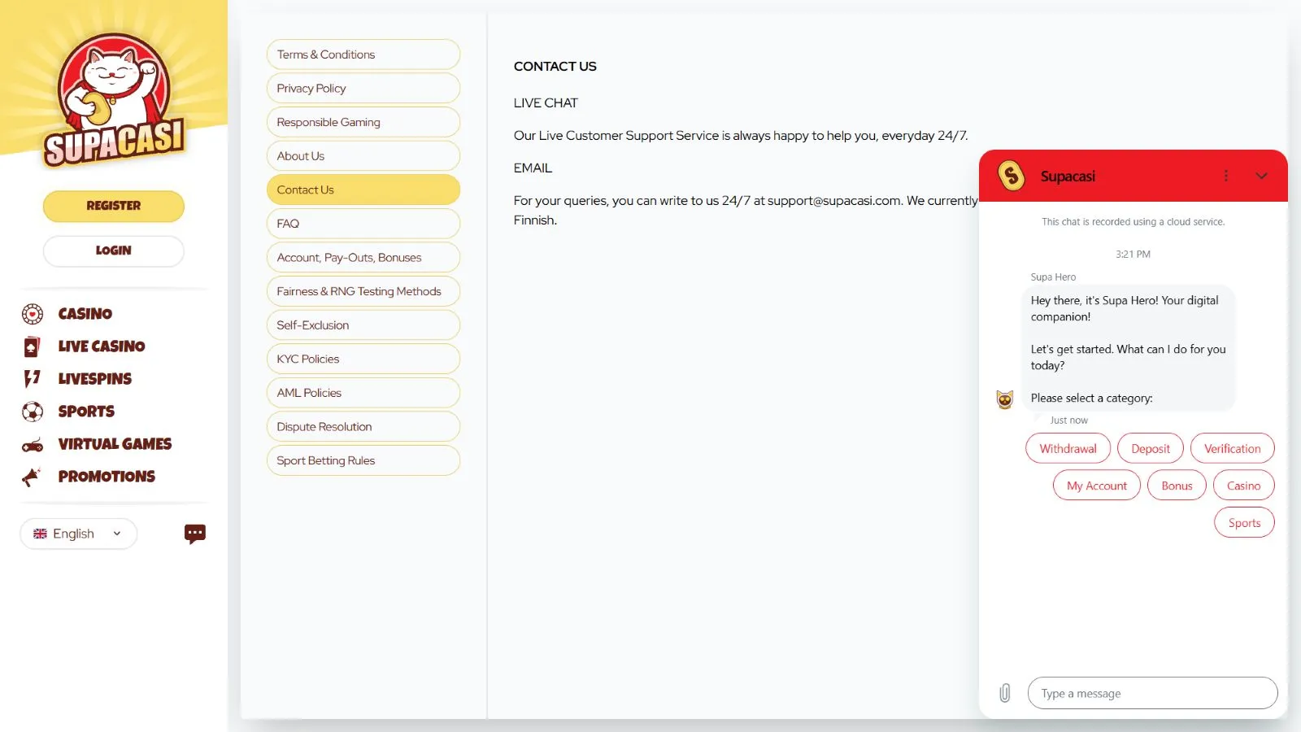The image size is (1301, 732).
Task: Select FAQ from the info menu
Action: tap(363, 224)
